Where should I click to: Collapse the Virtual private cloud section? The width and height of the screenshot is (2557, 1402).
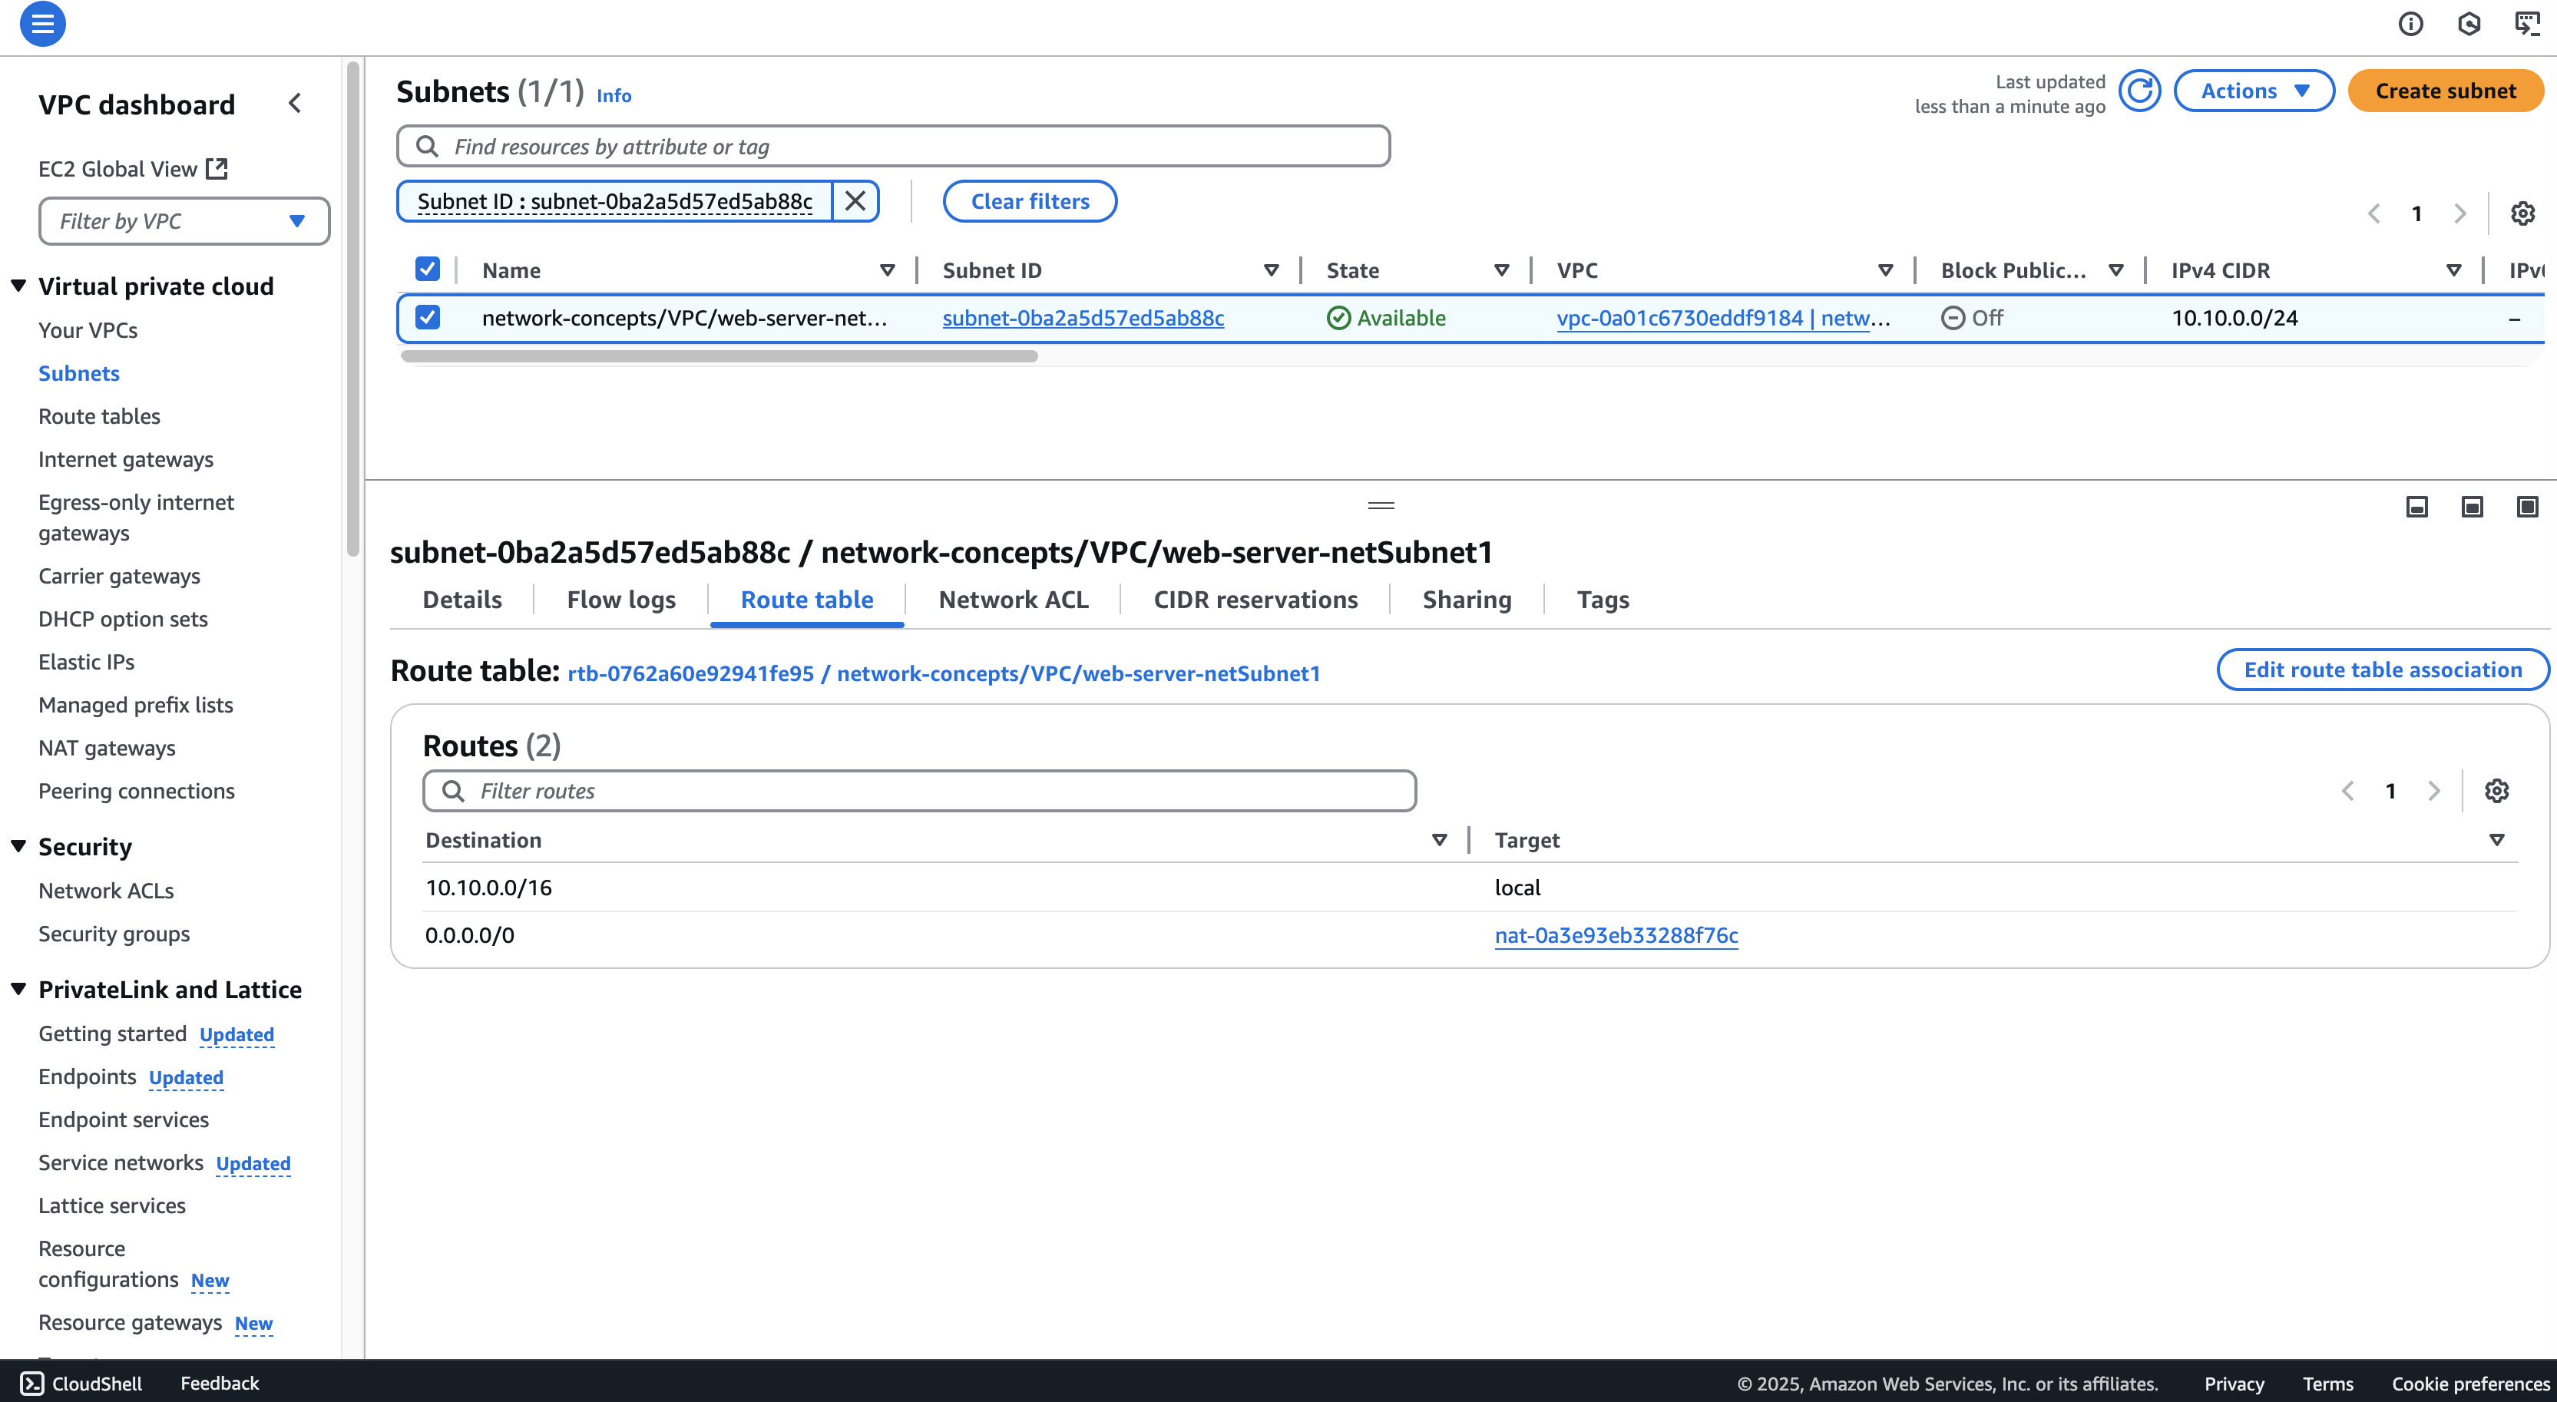point(19,286)
